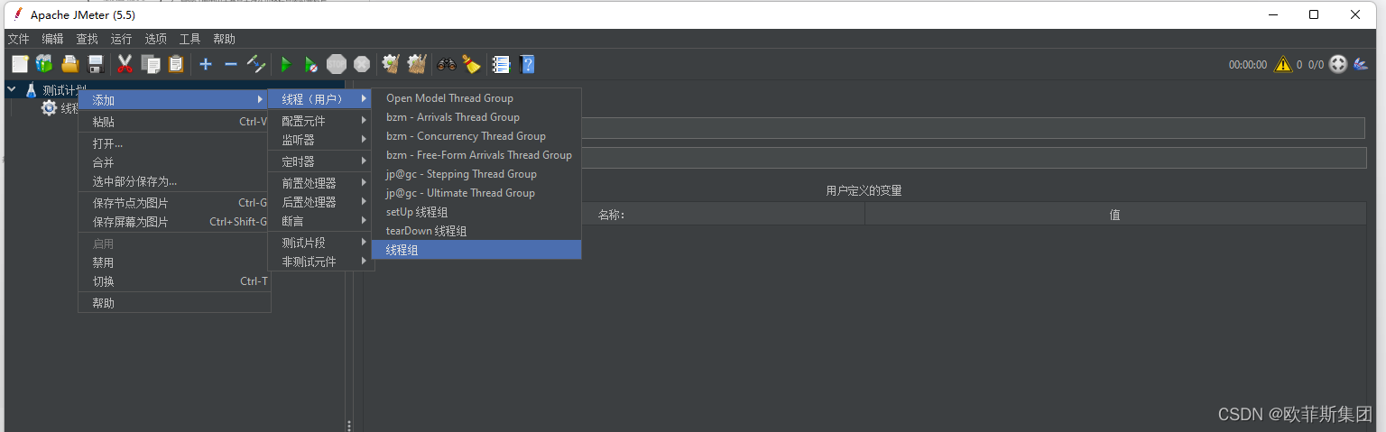1386x432 pixels.
Task: Click the New test plan toolbar icon
Action: [20, 64]
